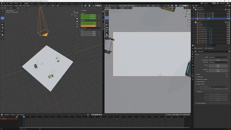Select the Scale tool in left viewport
231x130 pixels.
[3, 25]
